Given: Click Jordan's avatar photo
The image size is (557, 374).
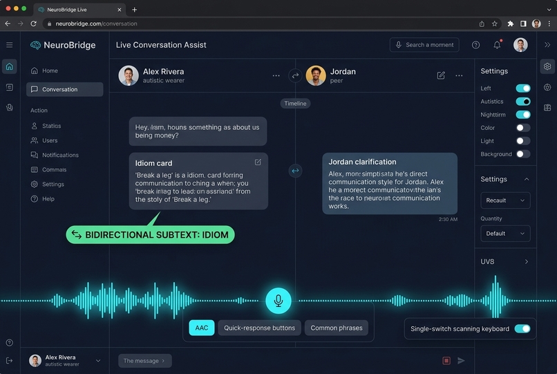Looking at the screenshot, I should coord(316,75).
